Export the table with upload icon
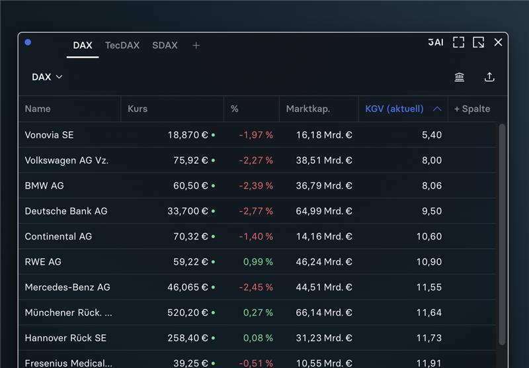Viewport: 529px width, 368px height. click(489, 77)
